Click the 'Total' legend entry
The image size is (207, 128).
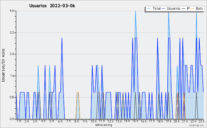tap(154, 8)
